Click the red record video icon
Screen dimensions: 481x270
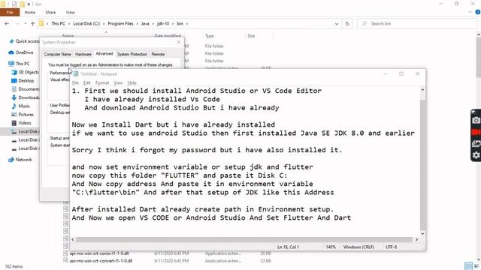tap(476, 132)
